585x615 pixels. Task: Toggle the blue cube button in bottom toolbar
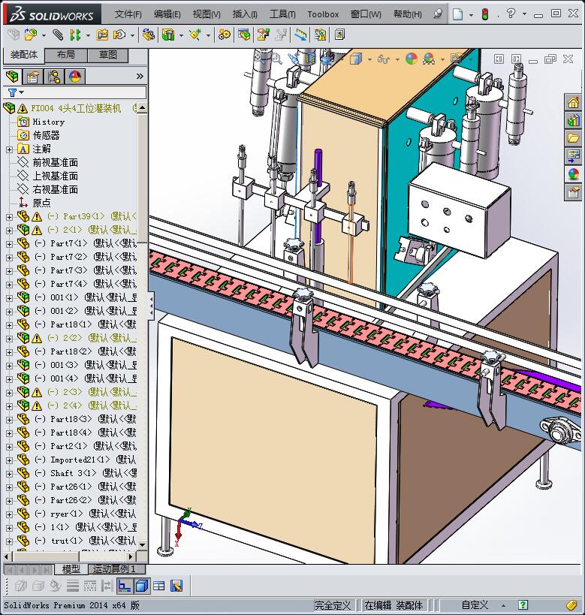tap(142, 586)
